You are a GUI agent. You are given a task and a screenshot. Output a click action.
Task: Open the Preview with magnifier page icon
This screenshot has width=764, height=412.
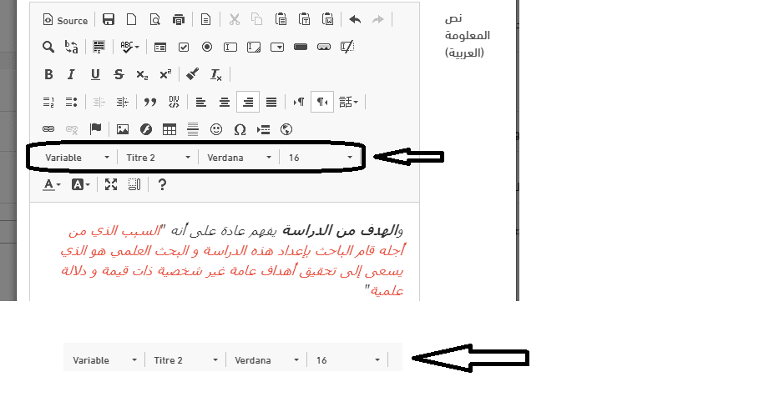coord(155,19)
